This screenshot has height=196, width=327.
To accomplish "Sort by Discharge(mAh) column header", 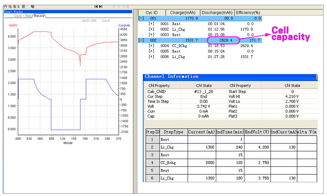I will click(x=217, y=13).
